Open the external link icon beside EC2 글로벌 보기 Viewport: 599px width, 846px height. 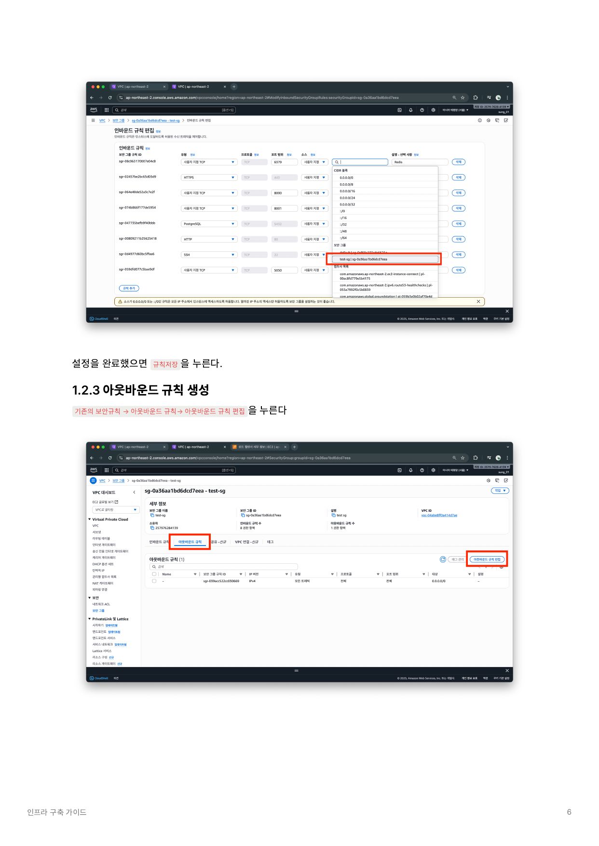pyautogui.click(x=116, y=502)
